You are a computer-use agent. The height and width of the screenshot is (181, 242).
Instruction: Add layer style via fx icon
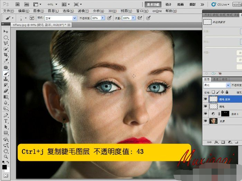[216, 142]
